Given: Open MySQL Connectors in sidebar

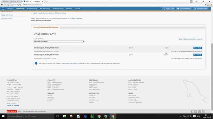Looking at the screenshot, I should [x=7, y=15].
